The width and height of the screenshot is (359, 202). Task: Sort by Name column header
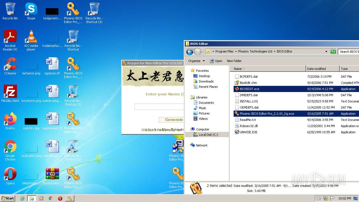pos(268,69)
